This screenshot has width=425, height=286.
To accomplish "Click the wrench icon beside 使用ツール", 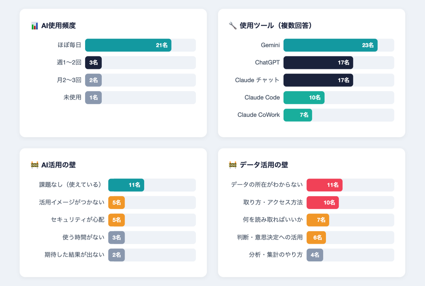I will pos(233,26).
